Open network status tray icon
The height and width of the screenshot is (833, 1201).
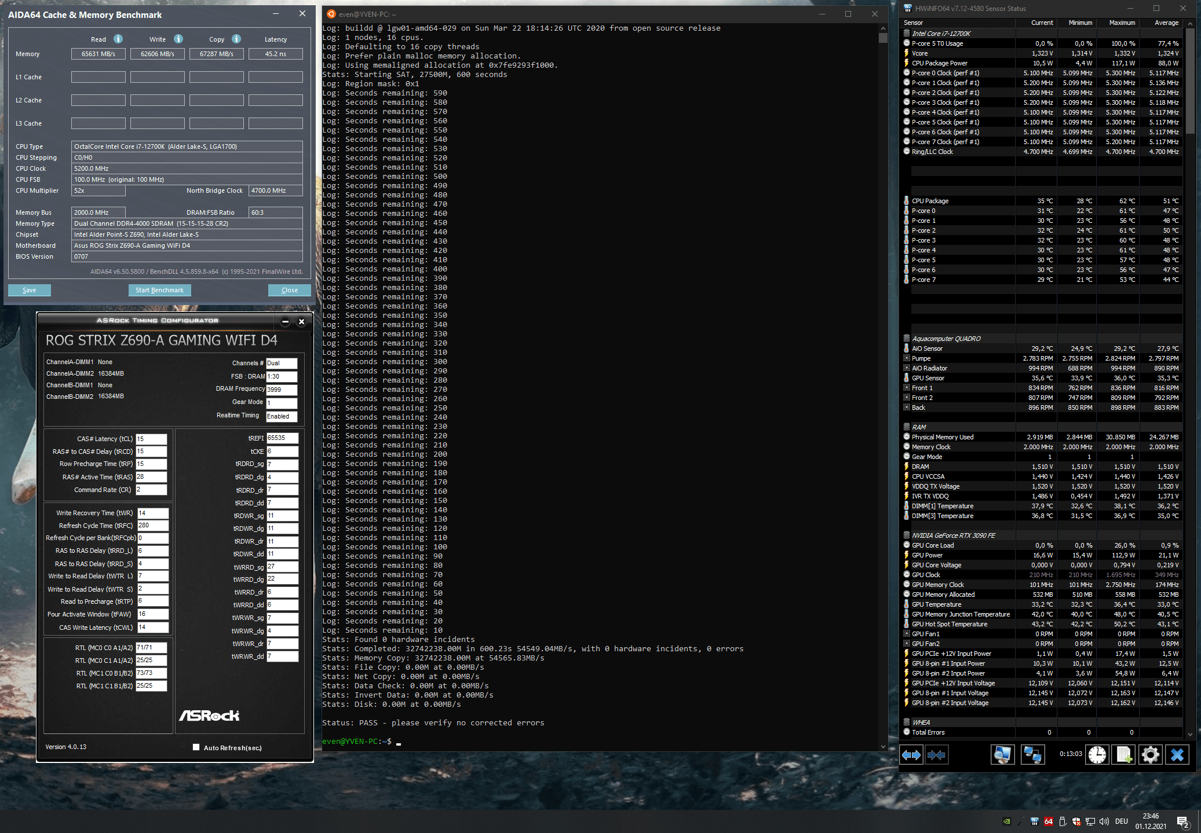[x=1090, y=821]
